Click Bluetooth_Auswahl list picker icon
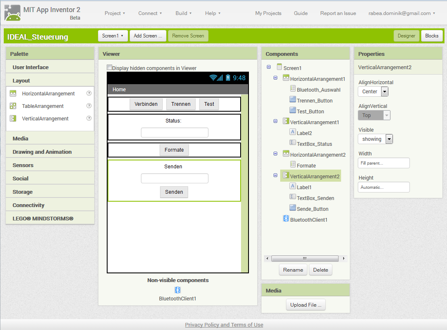This screenshot has width=447, height=330. tap(293, 88)
